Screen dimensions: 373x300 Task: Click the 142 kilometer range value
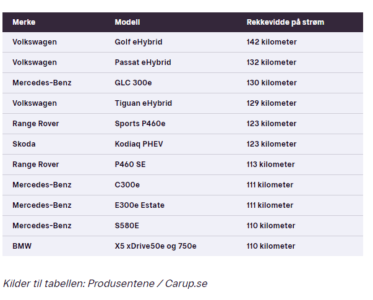[x=272, y=42]
